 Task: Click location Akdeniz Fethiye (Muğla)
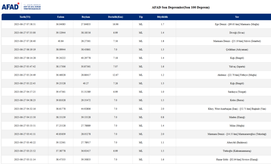click(x=237, y=75)
